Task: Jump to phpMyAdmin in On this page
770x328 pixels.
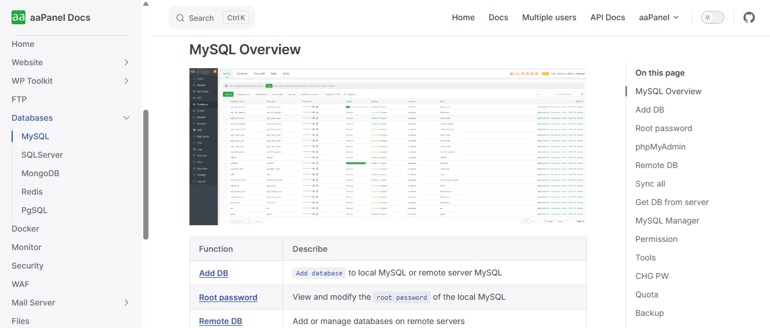Action: 660,147
